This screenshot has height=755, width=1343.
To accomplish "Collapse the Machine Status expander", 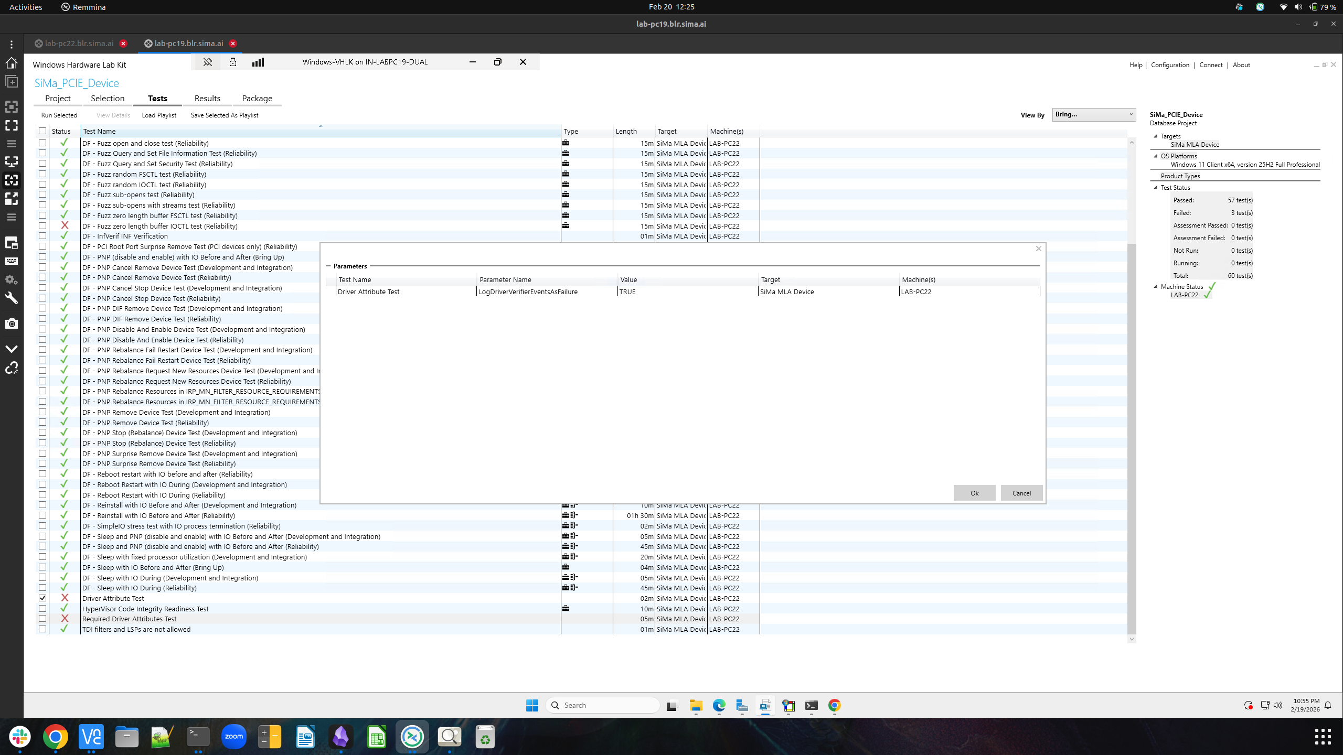I will tap(1156, 286).
